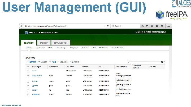Image resolution: width=191 pixels, height=107 pixels.
Task: Open the Realm Domains sub-tab
Action: pyautogui.click(x=118, y=48)
